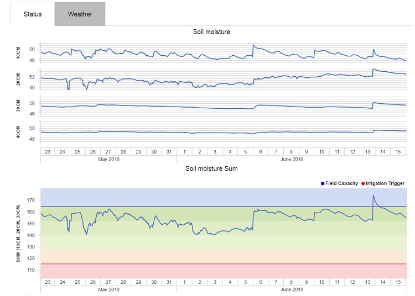
Task: Select June 2018 on upper chart axis
Action: pyautogui.click(x=292, y=159)
